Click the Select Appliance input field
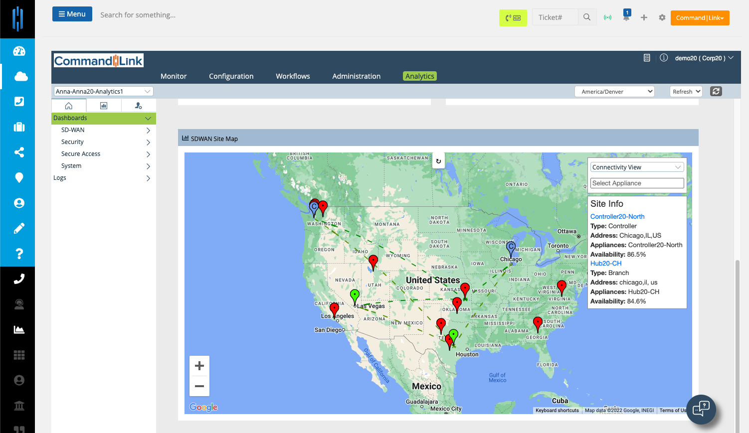 pos(637,183)
